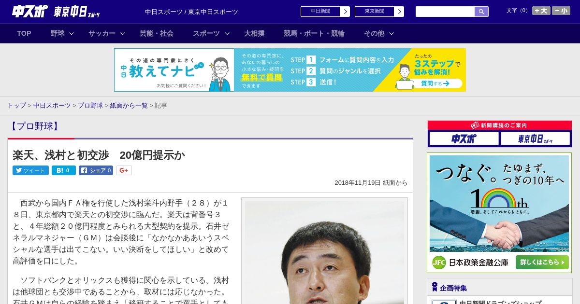Increase text size with 大 button
Screen dimensions: 580x304
click(x=541, y=11)
